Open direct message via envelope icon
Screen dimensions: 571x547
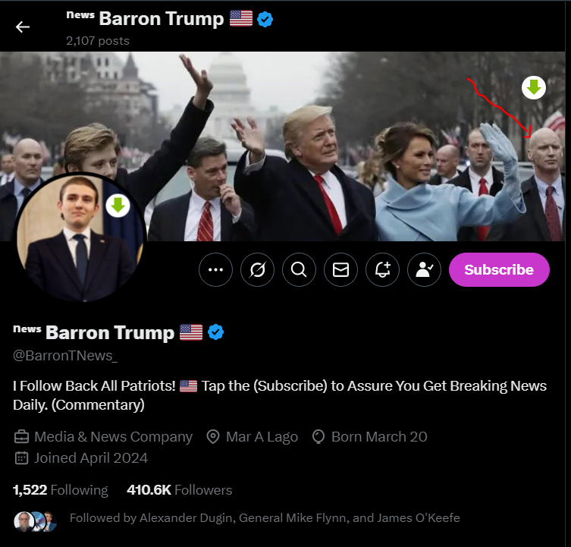tap(340, 269)
